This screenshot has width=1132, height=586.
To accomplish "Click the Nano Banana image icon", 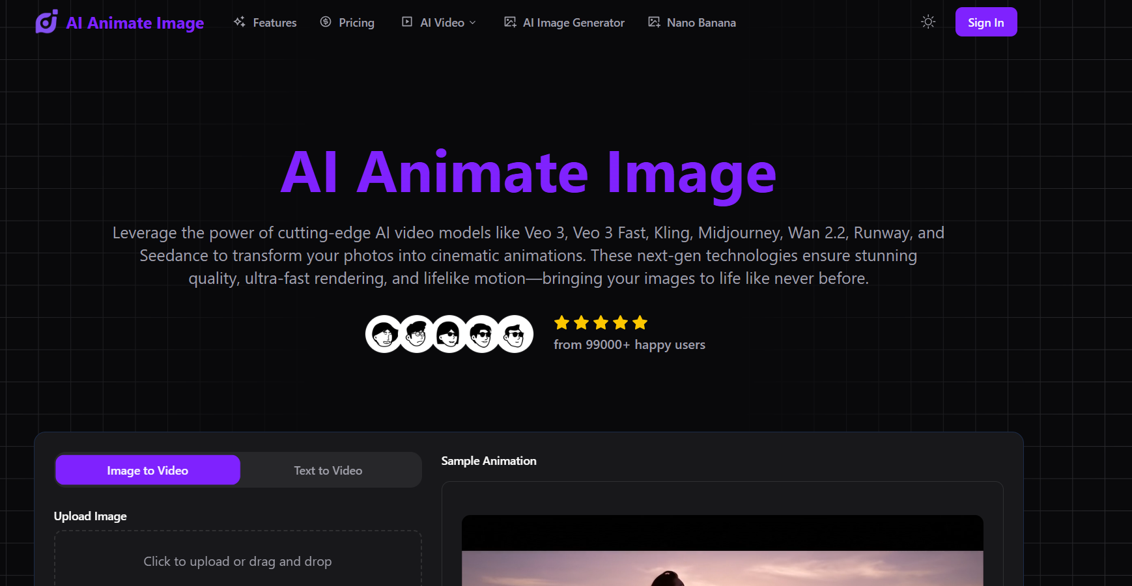I will pos(654,22).
